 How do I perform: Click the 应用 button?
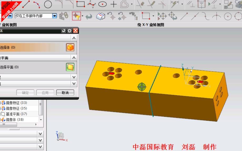45,93
